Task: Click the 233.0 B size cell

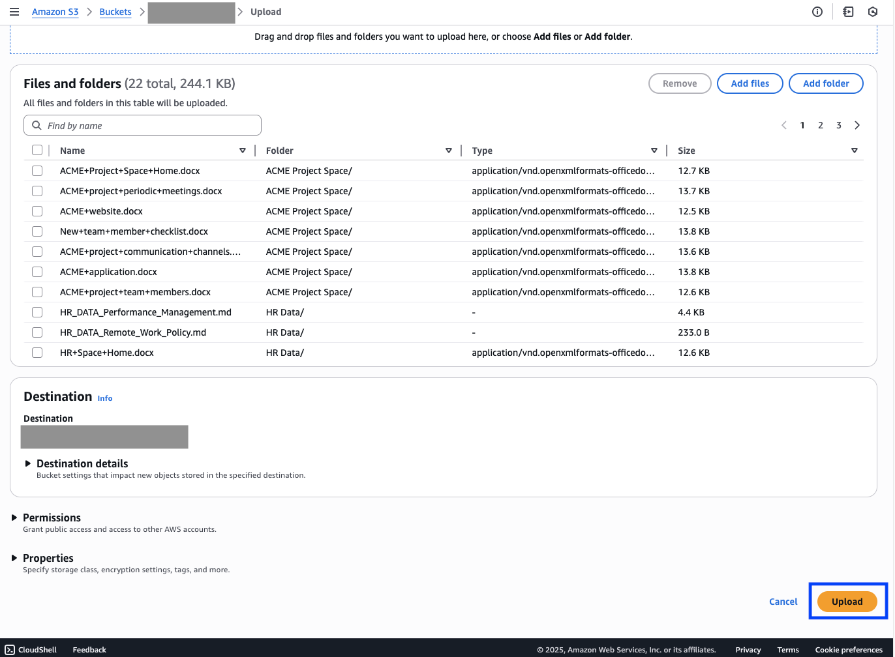Action: click(693, 332)
